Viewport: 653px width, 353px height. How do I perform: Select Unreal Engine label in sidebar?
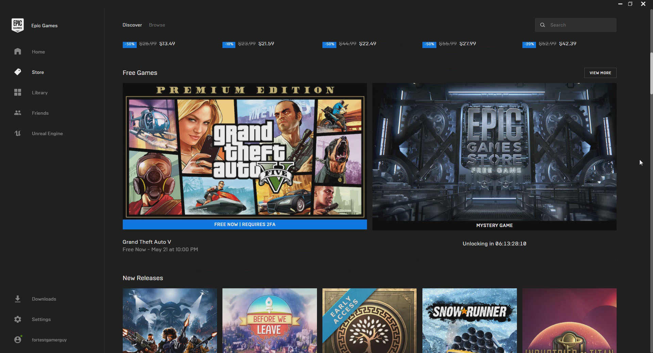coord(47,133)
